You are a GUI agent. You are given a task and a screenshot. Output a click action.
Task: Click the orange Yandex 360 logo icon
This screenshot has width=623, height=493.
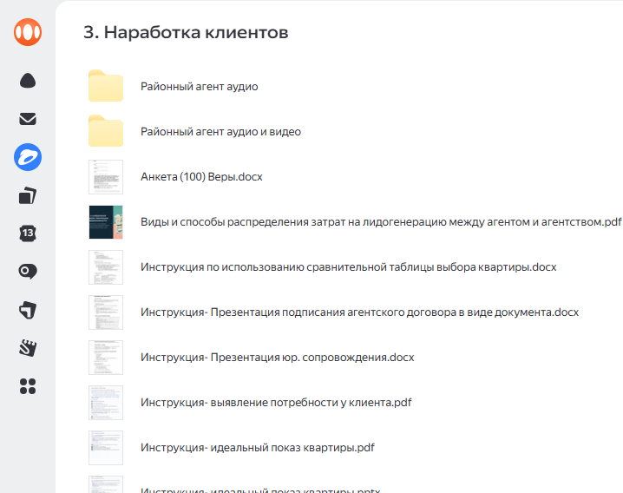28,32
